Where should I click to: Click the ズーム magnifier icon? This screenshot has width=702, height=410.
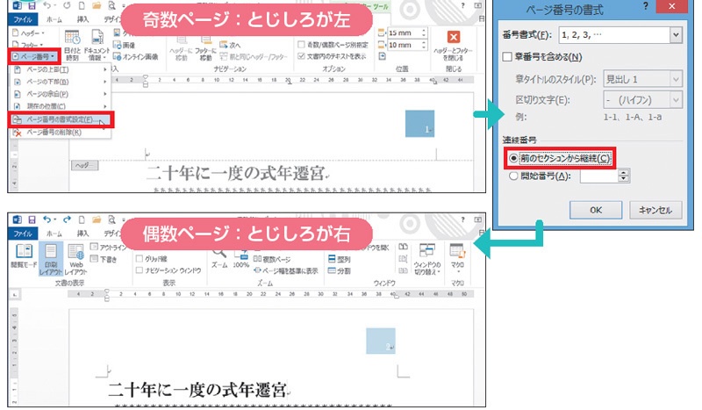[x=215, y=252]
